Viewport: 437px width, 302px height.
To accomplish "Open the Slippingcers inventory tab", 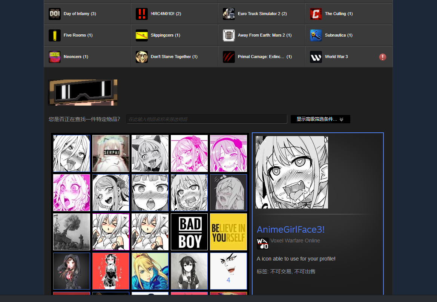I will coord(165,35).
